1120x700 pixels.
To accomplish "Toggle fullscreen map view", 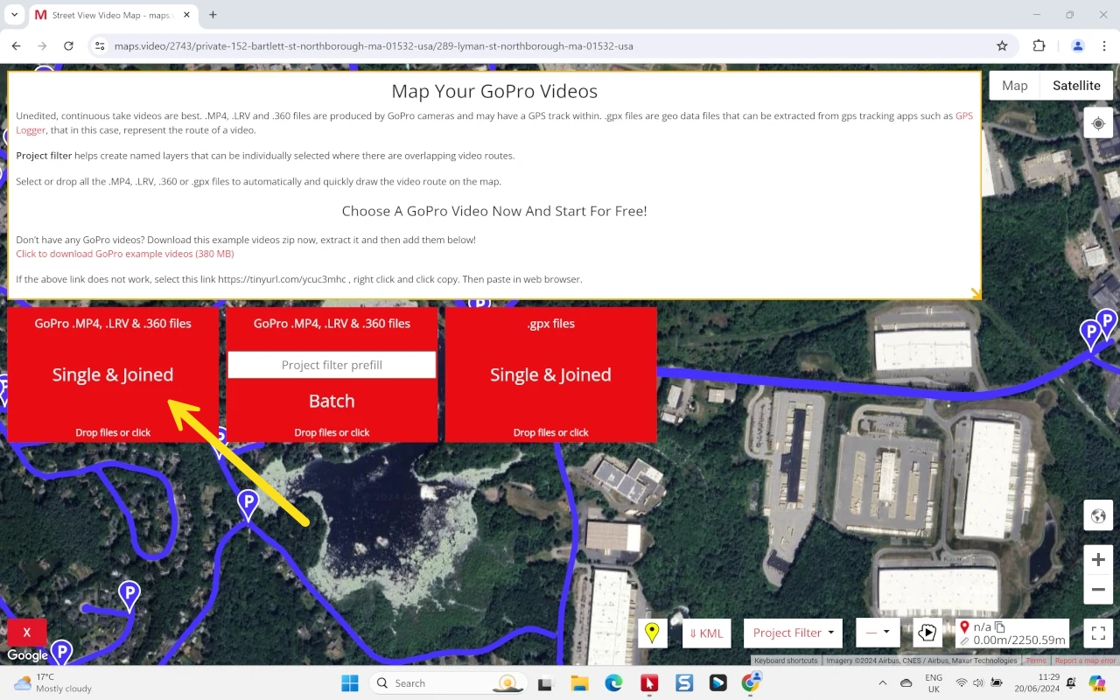I will [x=1098, y=633].
